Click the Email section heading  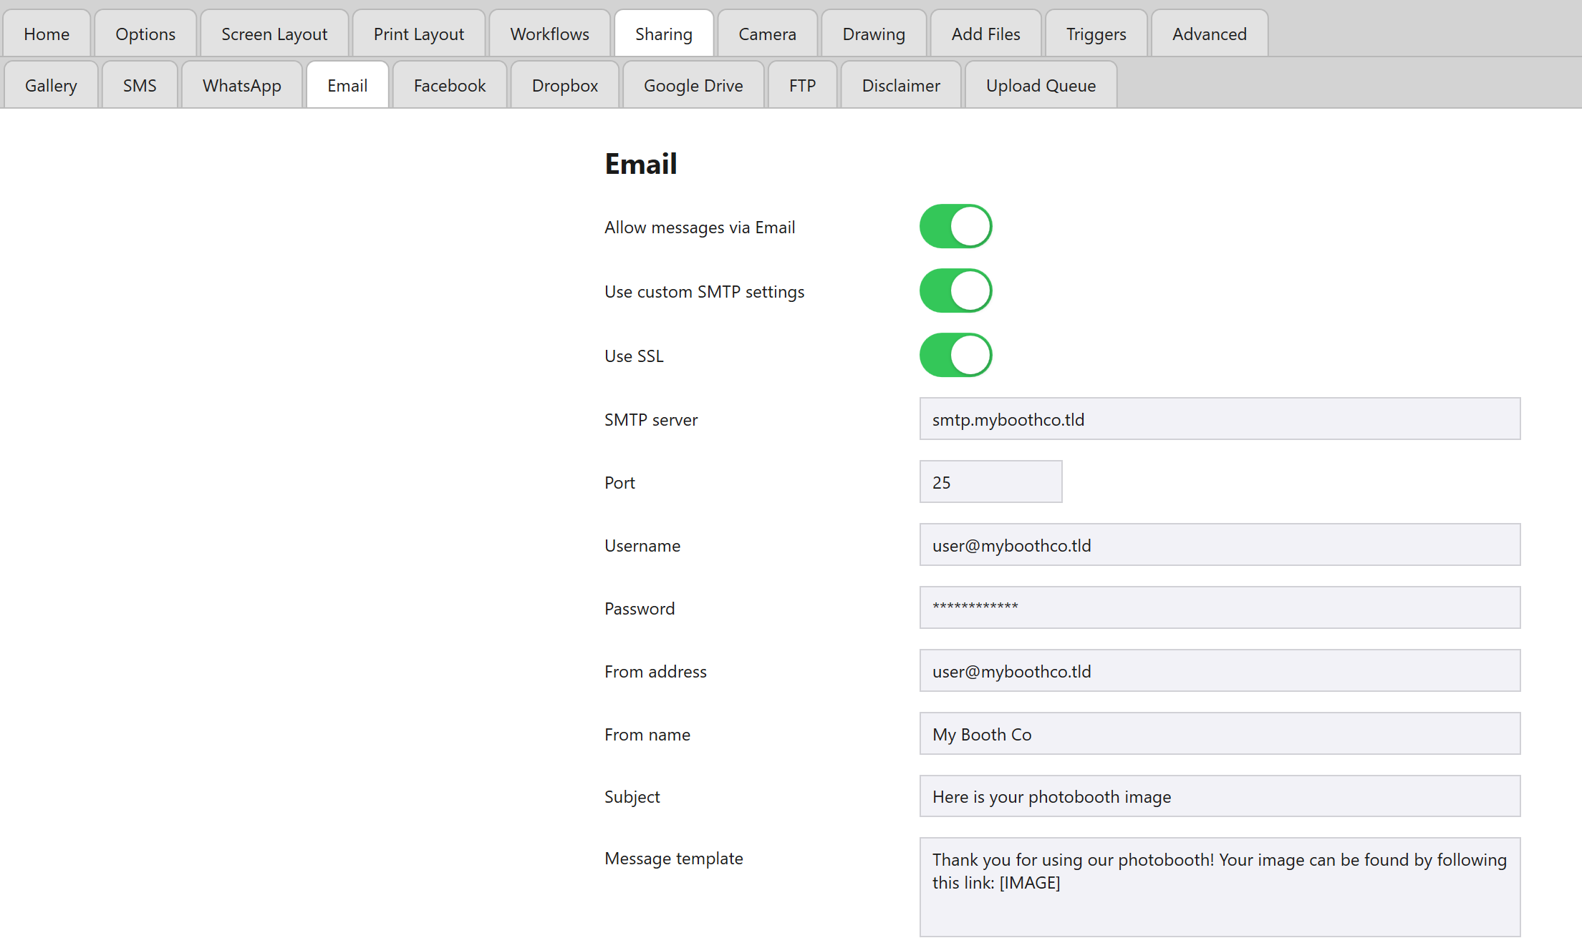click(640, 164)
